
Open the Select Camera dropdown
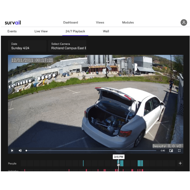tap(68, 46)
